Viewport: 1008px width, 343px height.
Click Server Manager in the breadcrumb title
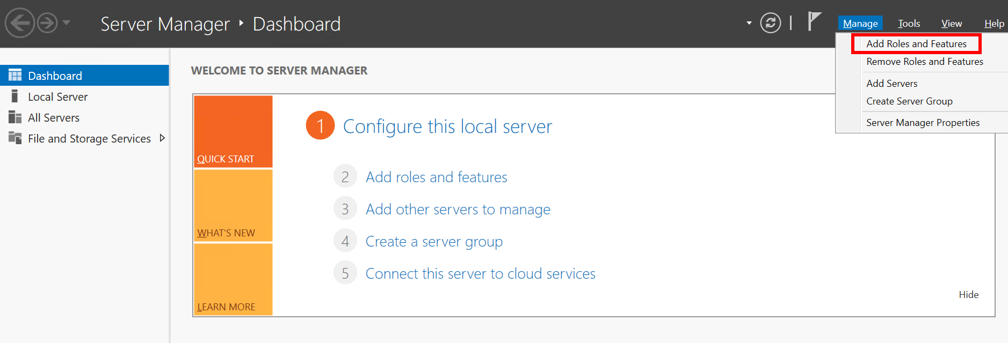coord(165,24)
